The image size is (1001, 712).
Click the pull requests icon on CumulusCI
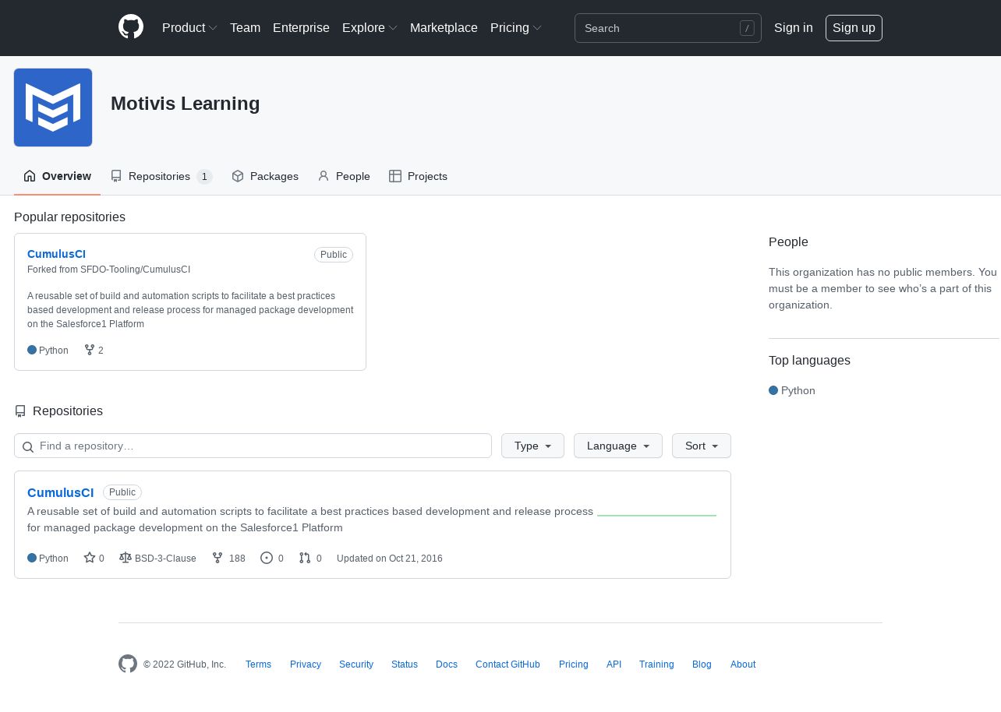coord(305,558)
